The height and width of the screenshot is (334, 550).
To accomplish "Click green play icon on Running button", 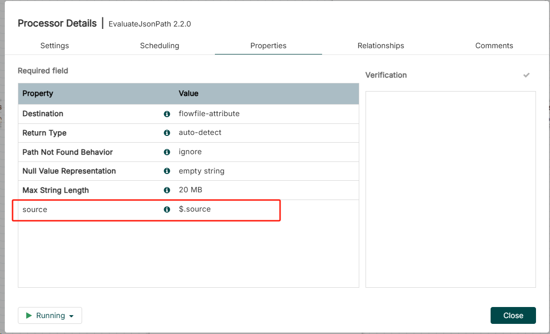I will pos(29,316).
